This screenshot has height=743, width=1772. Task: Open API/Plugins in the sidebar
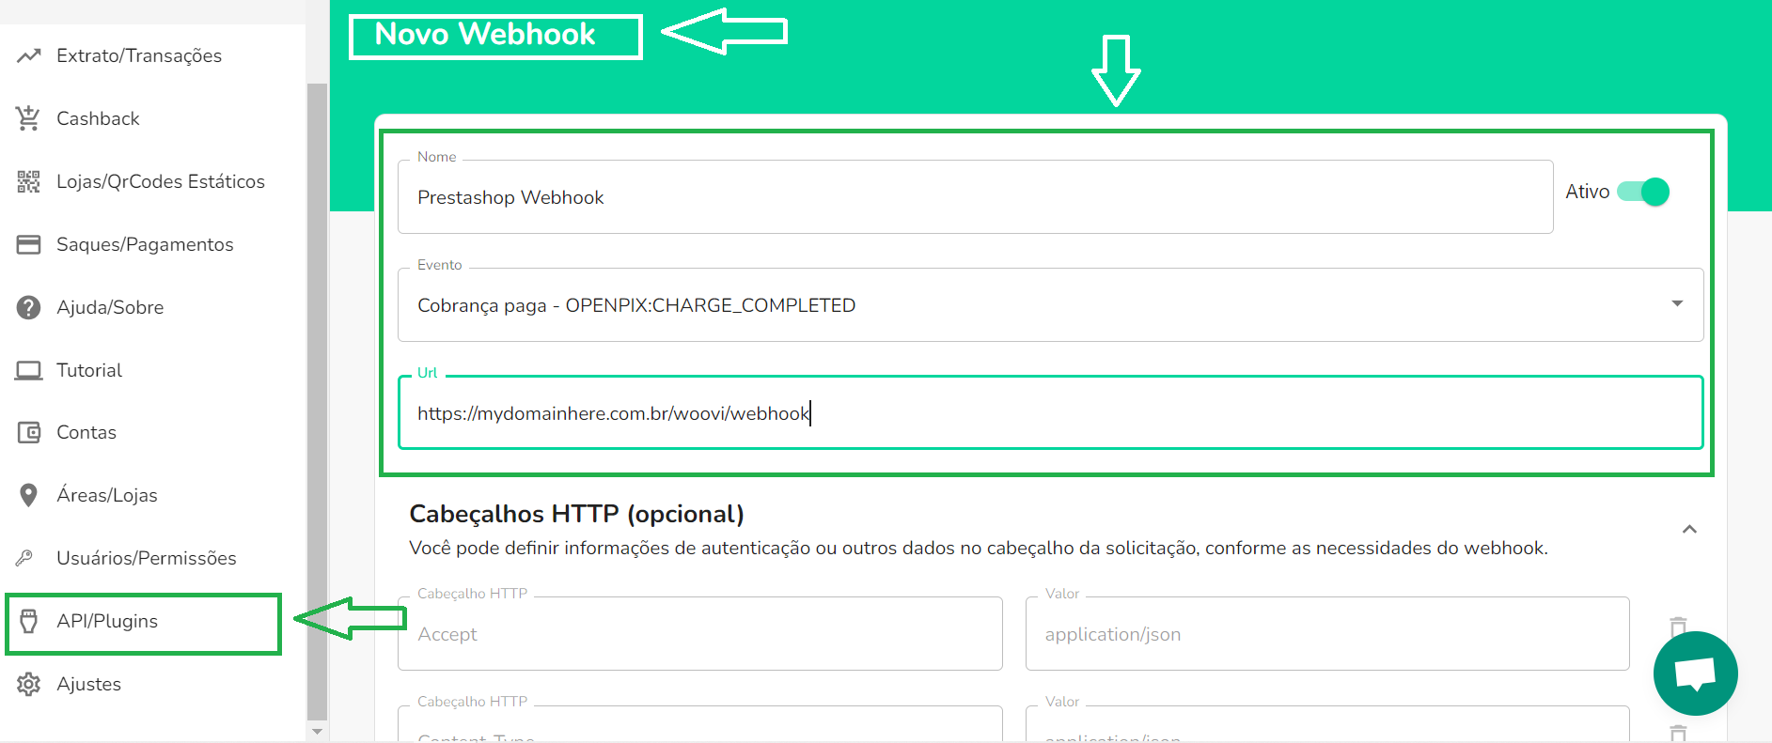click(x=107, y=621)
